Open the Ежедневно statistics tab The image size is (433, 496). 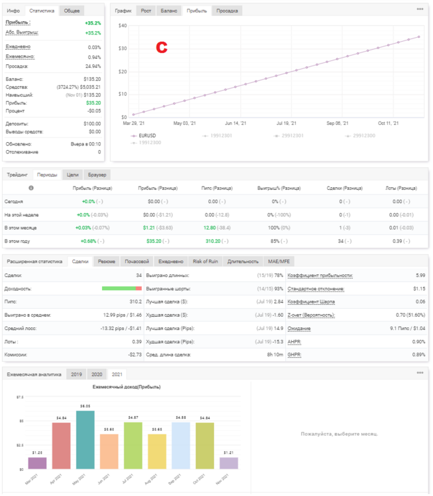pyautogui.click(x=171, y=261)
